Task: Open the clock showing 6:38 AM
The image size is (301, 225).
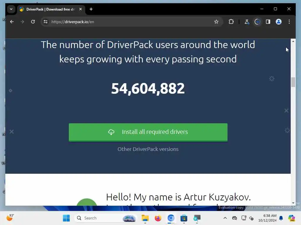Action: click(x=267, y=218)
